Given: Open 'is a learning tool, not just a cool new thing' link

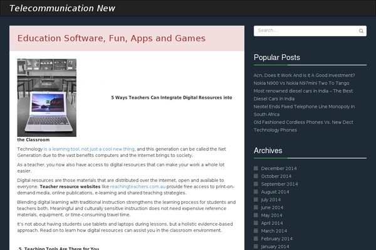Looking at the screenshot, I should pos(90,149).
